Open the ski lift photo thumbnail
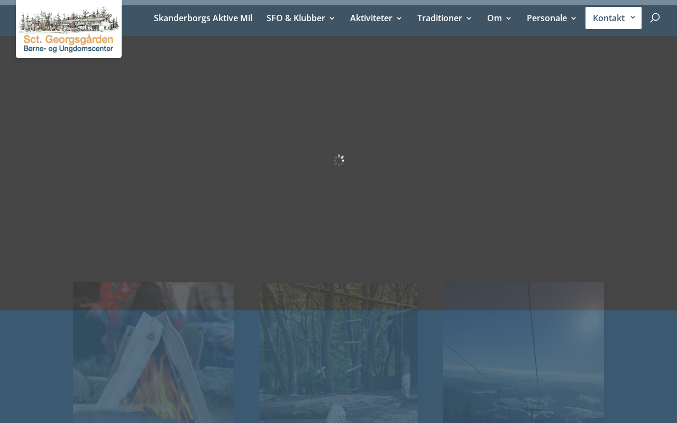 (524, 352)
